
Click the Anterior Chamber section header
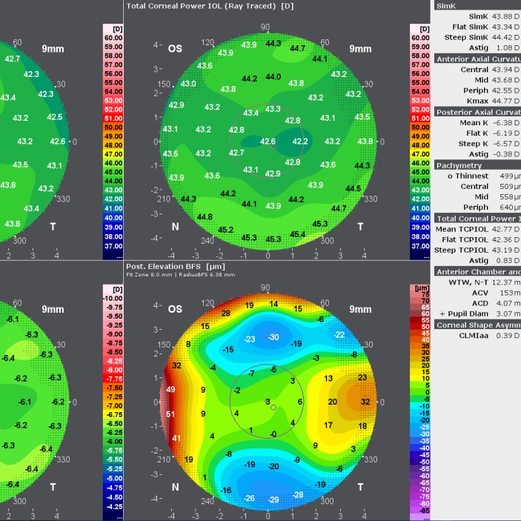[x=477, y=271]
